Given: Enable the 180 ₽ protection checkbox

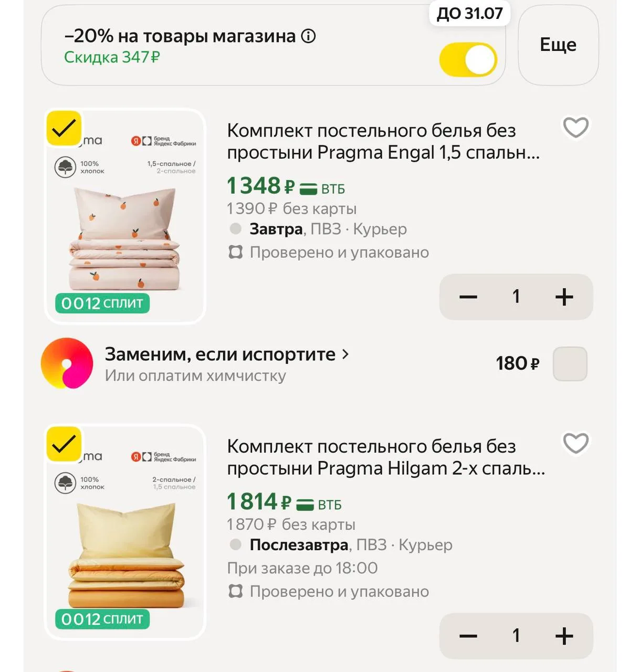Looking at the screenshot, I should coord(570,363).
